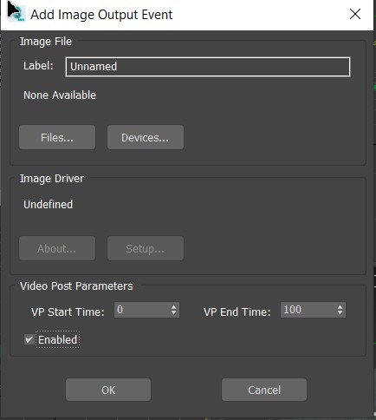Close the Add Image Output Event dialog
The width and height of the screenshot is (376, 420).
[355, 14]
